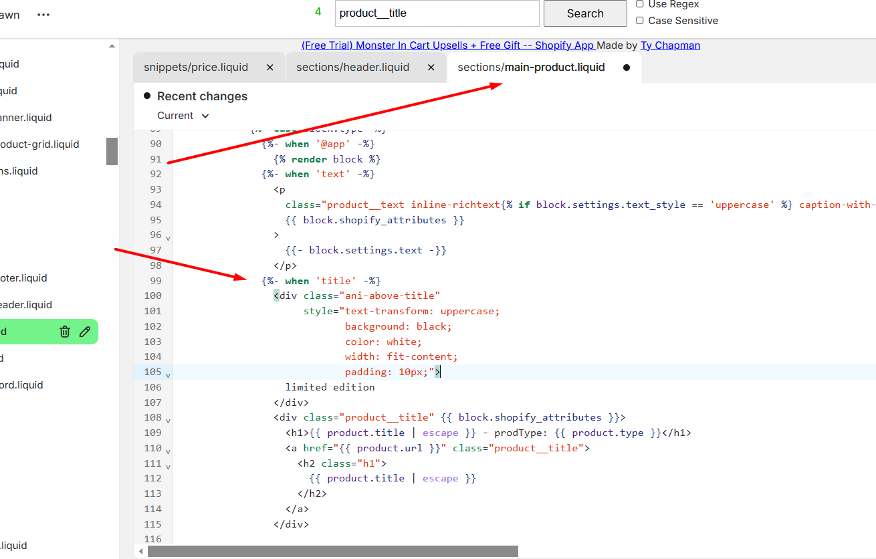Click the h2 class="h1" tag on line 111
Image resolution: width=876 pixels, height=559 pixels.
(x=342, y=463)
